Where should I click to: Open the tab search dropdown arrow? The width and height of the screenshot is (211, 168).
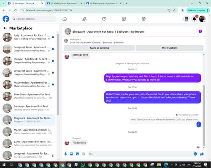(3, 3)
